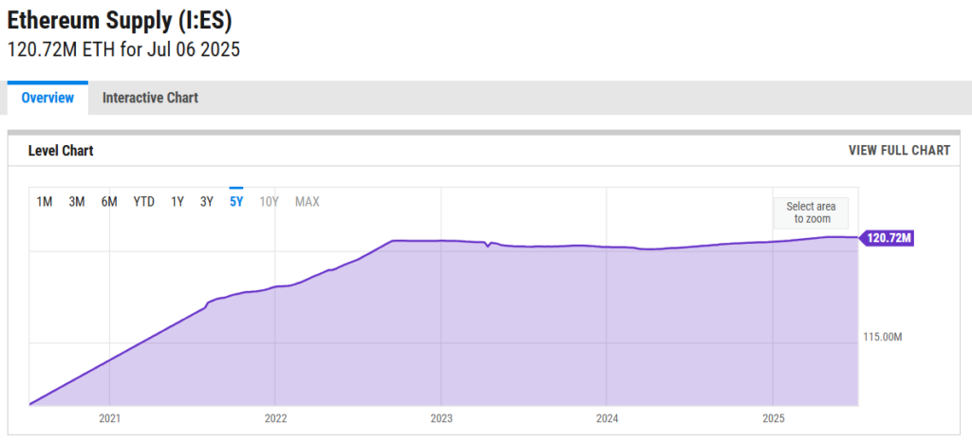Screen dimensions: 972x441
Task: Click the greyed-out 10Y range
Action: pos(270,201)
